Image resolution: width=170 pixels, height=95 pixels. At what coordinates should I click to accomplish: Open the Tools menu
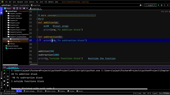[x=41, y=2]
